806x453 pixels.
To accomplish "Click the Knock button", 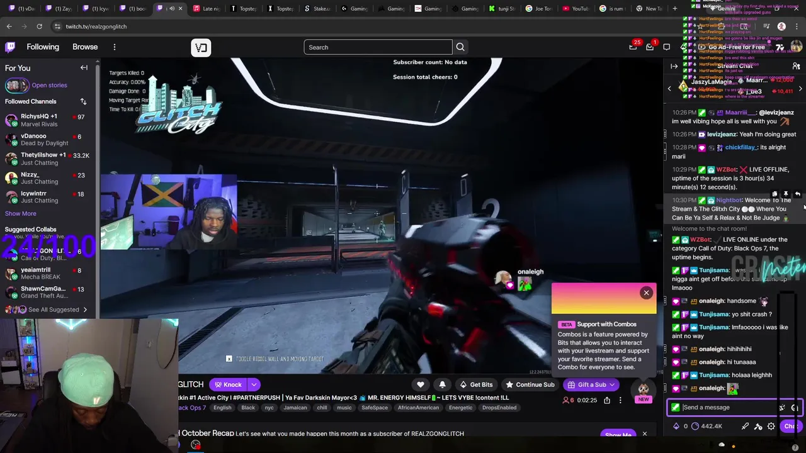I will point(229,384).
